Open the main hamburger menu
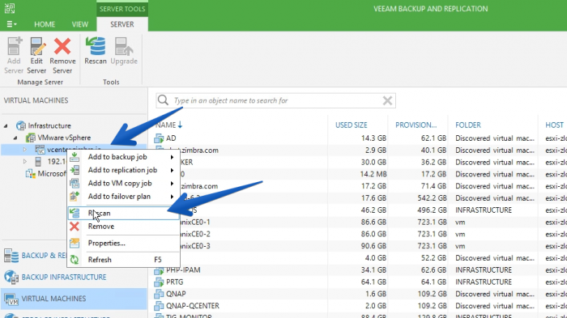Screen dimensions: 567x318 pyautogui.click(x=11, y=24)
